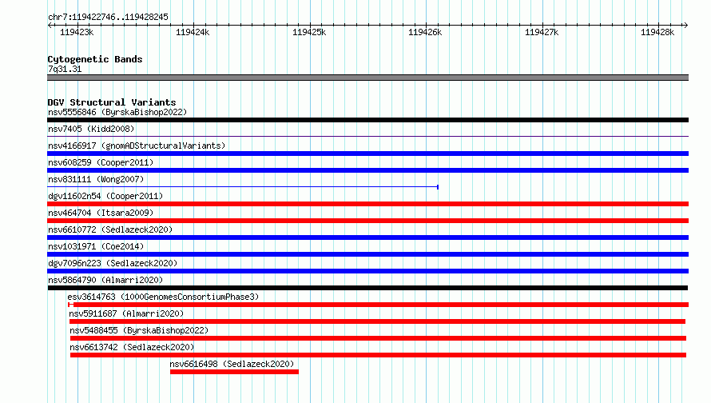
Task: Click the blue bar for nsv608259
Action: [x=367, y=170]
